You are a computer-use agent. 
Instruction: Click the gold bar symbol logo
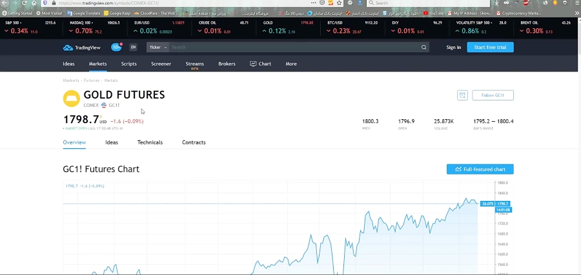72,99
